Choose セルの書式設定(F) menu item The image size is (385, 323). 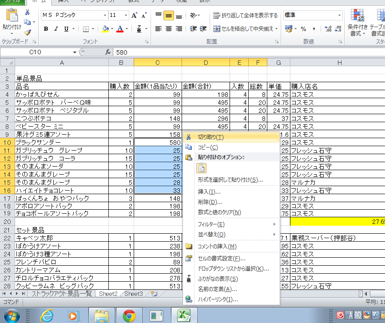(231, 259)
